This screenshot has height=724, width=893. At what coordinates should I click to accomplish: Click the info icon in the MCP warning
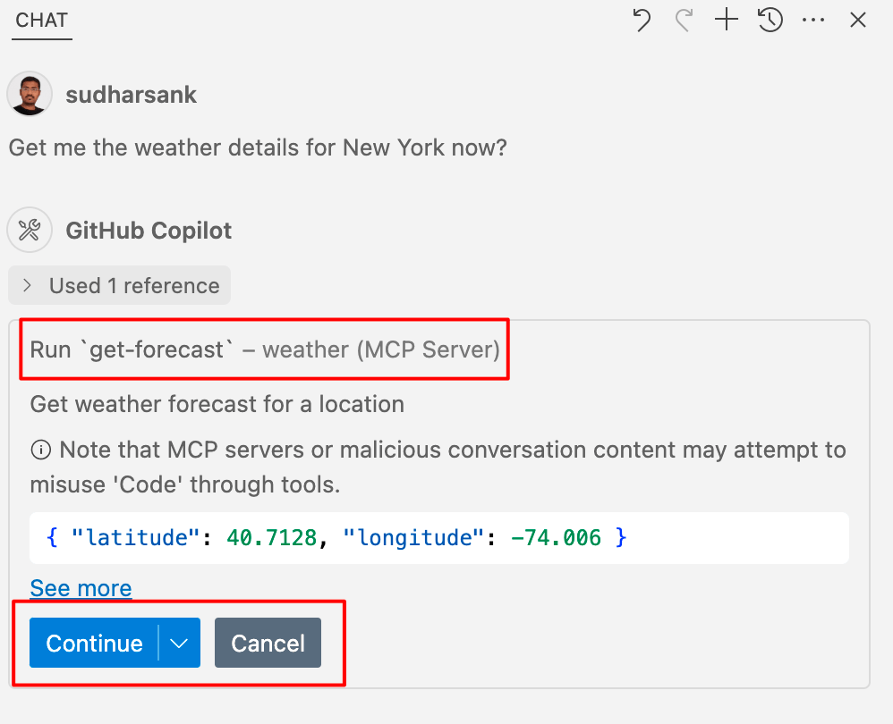[x=41, y=450]
